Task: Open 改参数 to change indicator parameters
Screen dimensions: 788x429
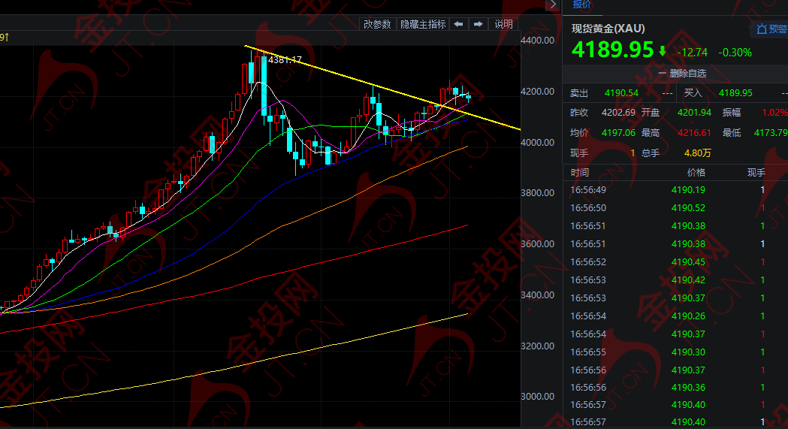Action: [x=377, y=24]
